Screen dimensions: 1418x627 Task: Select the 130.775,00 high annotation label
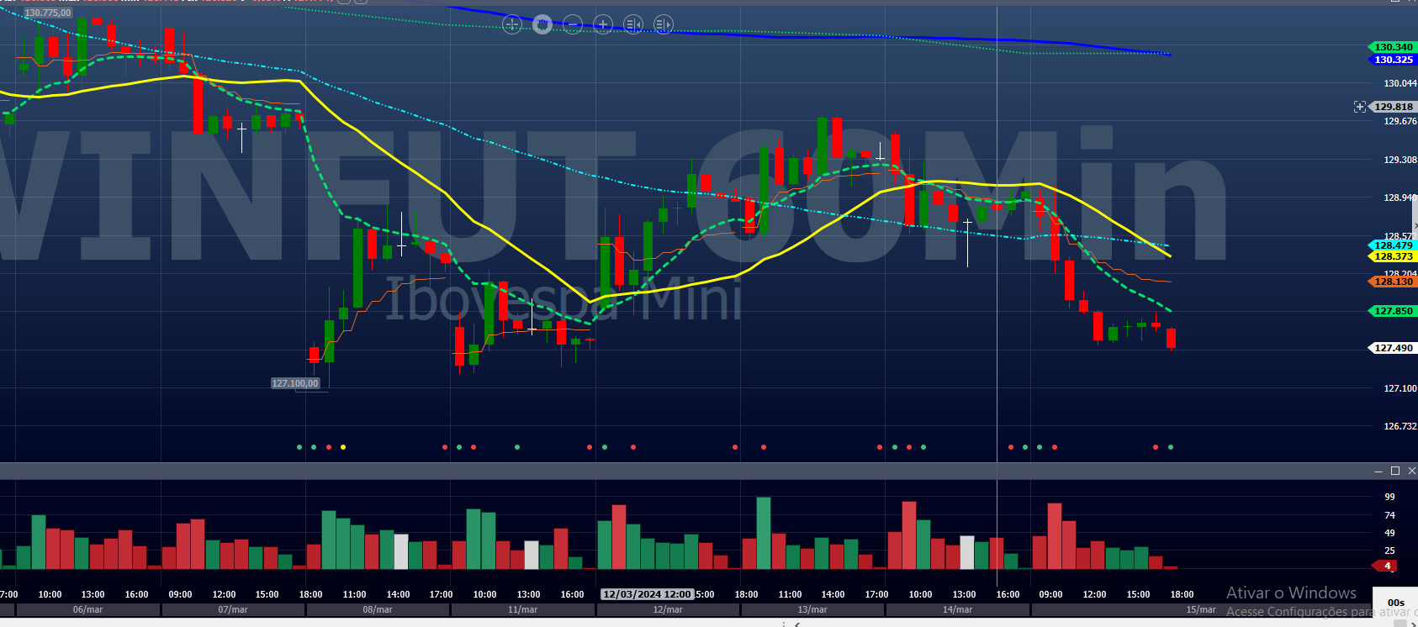pyautogui.click(x=48, y=13)
